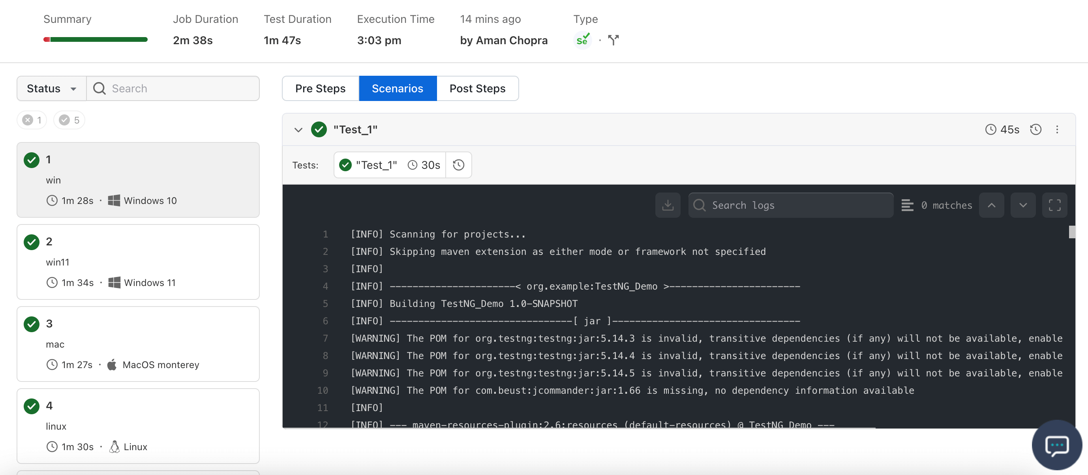The width and height of the screenshot is (1088, 475).
Task: Click history icon next to the 30s test chip
Action: 459,165
